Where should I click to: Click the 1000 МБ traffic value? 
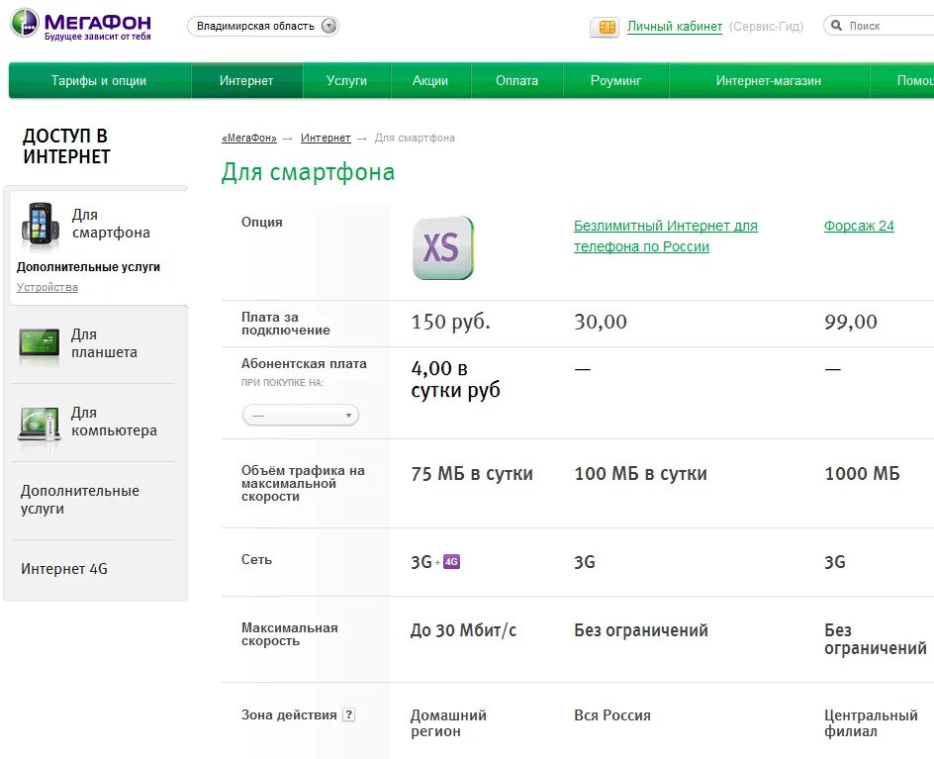tap(862, 474)
